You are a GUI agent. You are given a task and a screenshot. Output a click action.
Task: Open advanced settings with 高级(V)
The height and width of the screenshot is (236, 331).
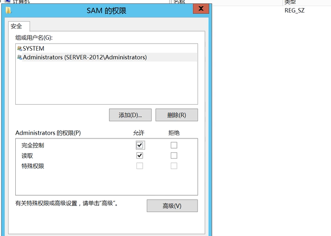point(172,206)
